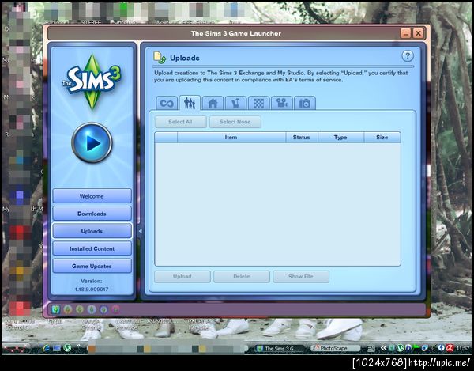The image size is (474, 371).
Task: Click the system clock showing 11:57
Action: pyautogui.click(x=462, y=349)
